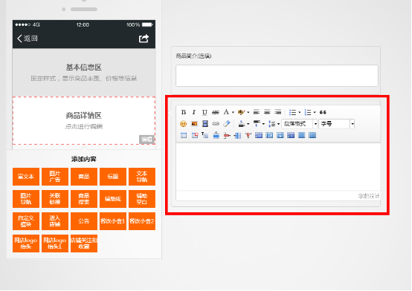412x291 pixels.
Task: Add the 公告 announcement module
Action: click(84, 221)
